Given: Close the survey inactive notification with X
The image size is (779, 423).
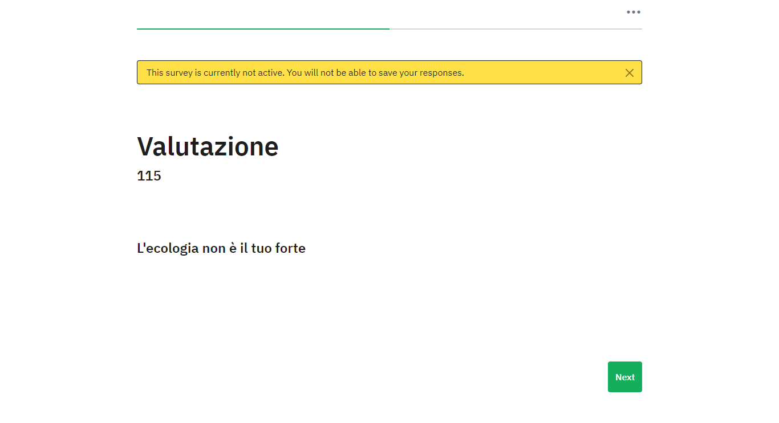Looking at the screenshot, I should [629, 73].
